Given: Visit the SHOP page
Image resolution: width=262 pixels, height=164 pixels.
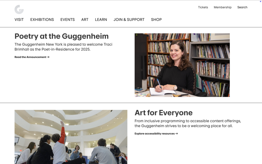Looking at the screenshot, I should pos(156,20).
